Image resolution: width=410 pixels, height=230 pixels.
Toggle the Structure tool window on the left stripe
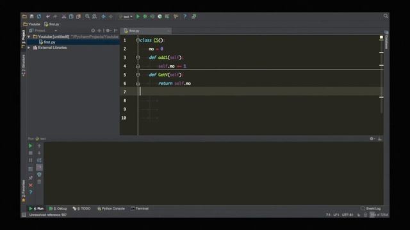[x=24, y=65]
